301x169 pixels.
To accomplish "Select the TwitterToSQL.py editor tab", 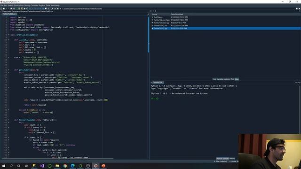I will point(9,14).
